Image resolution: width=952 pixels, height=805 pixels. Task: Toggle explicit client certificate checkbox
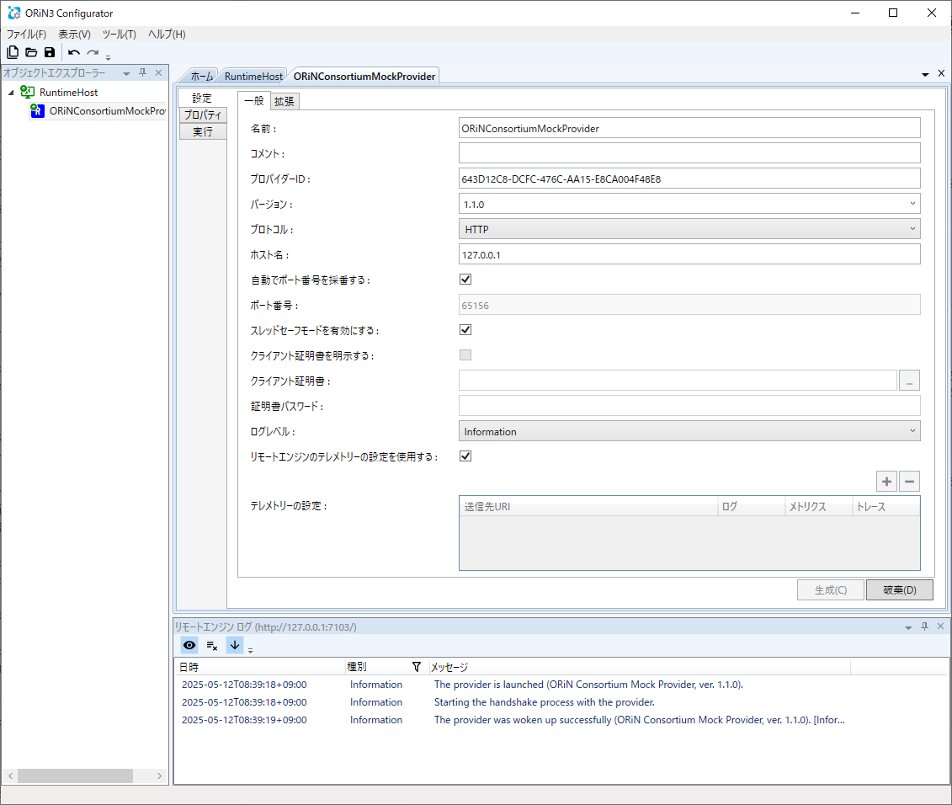coord(465,355)
